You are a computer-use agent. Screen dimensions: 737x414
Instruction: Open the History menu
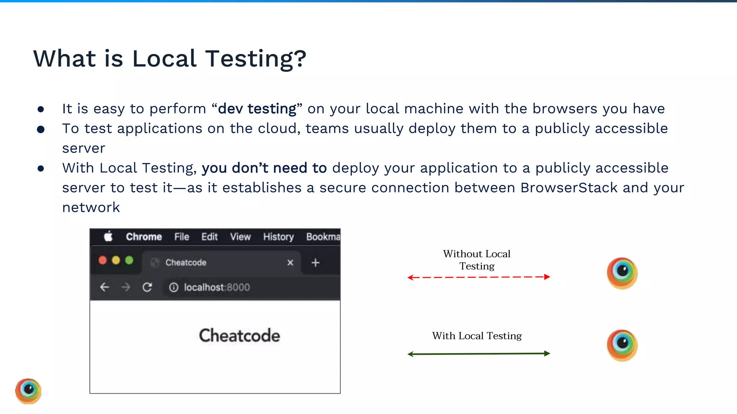pyautogui.click(x=279, y=237)
